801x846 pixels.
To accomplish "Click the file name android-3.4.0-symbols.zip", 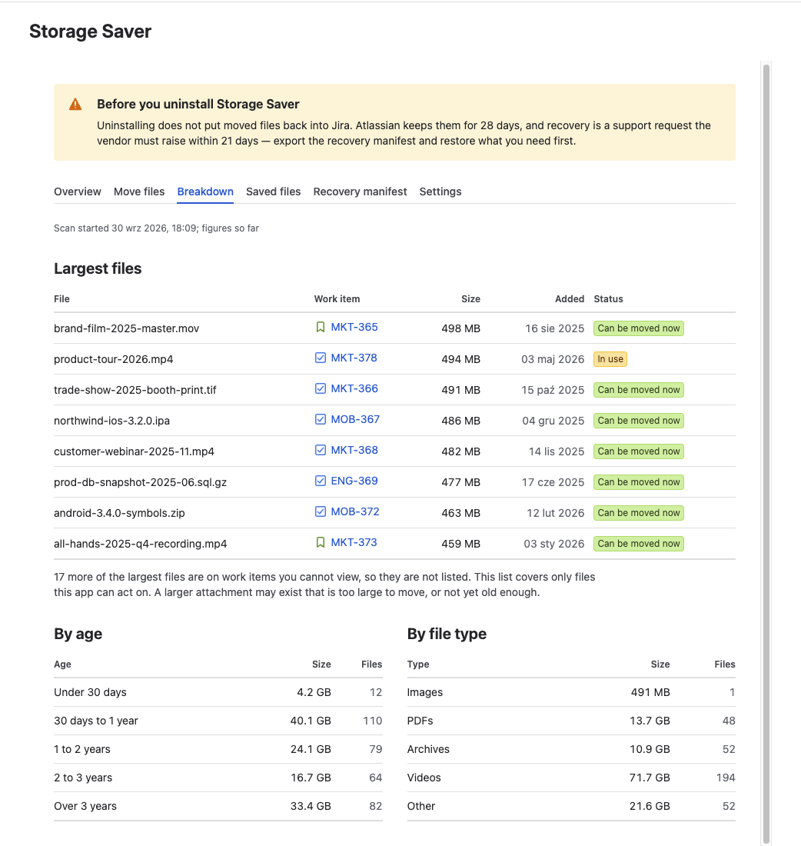I will pyautogui.click(x=119, y=513).
